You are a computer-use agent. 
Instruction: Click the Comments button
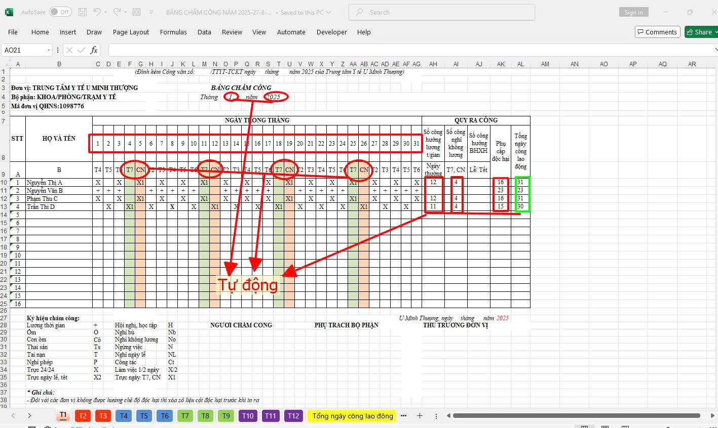coord(657,32)
